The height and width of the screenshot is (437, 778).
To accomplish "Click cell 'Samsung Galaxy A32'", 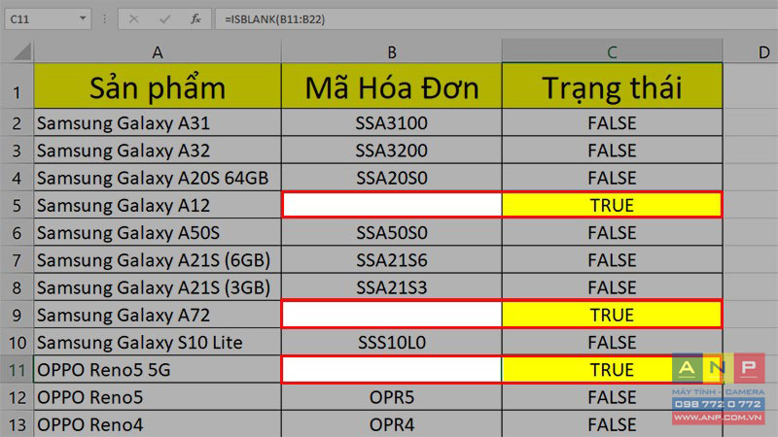I will [158, 151].
